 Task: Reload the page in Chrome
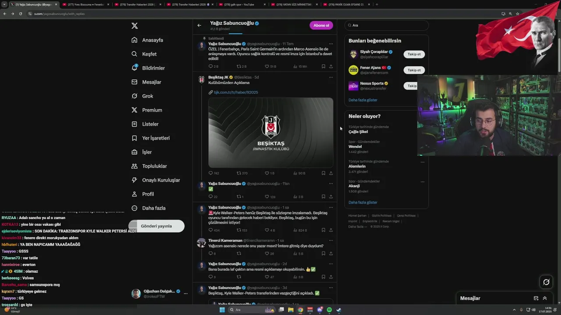pyautogui.click(x=21, y=14)
